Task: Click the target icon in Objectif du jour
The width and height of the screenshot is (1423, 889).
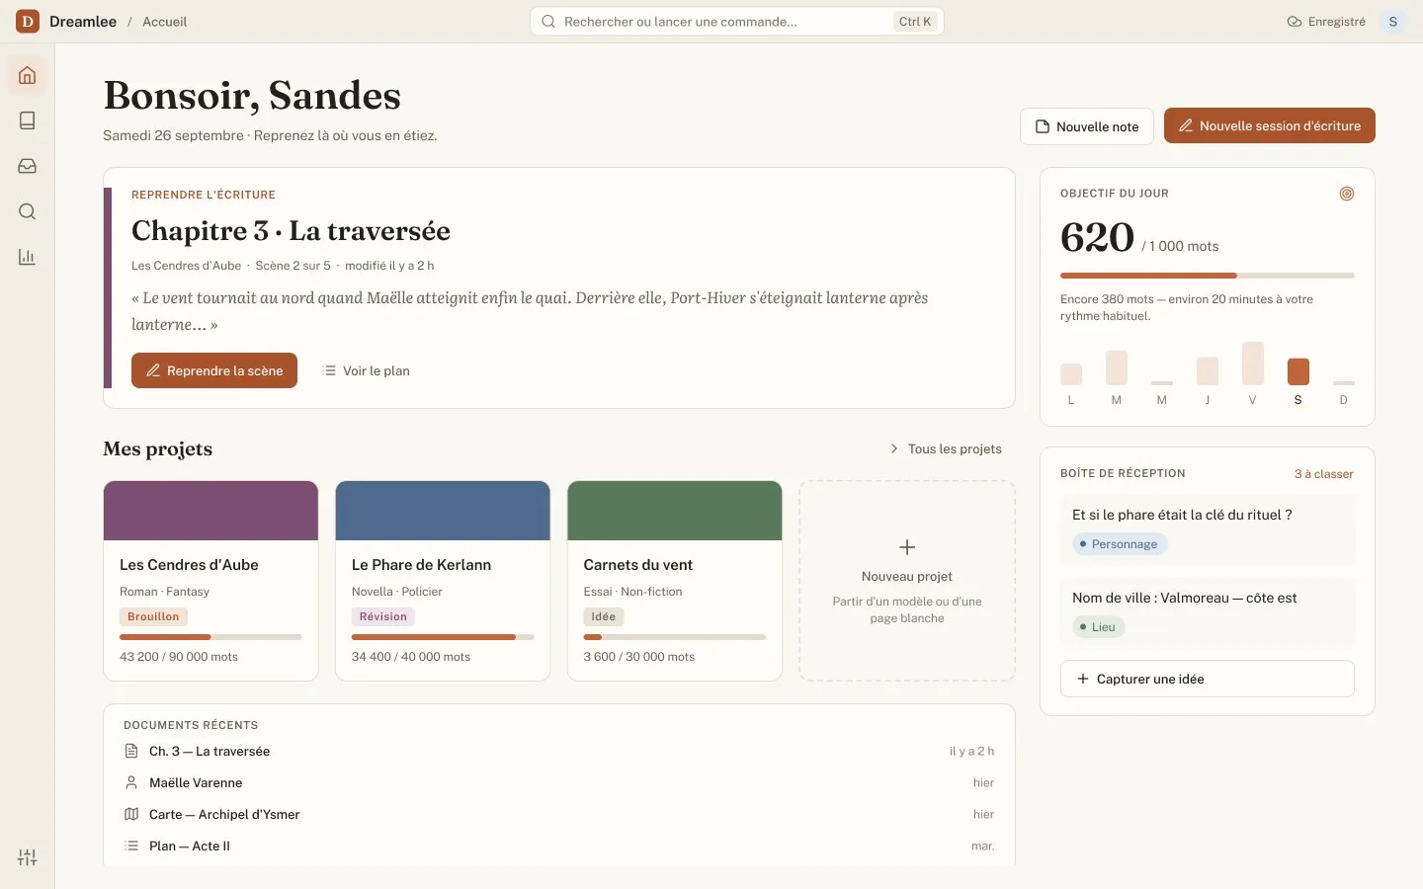Action: [x=1346, y=194]
